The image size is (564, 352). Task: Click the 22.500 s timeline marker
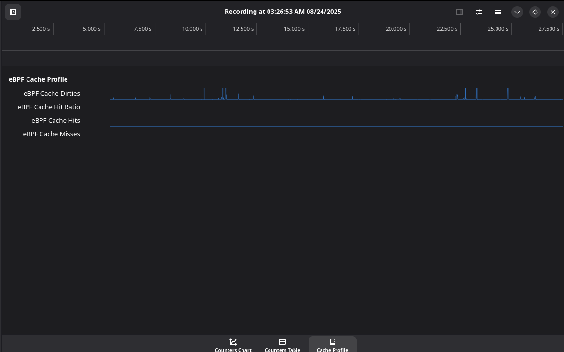(447, 29)
